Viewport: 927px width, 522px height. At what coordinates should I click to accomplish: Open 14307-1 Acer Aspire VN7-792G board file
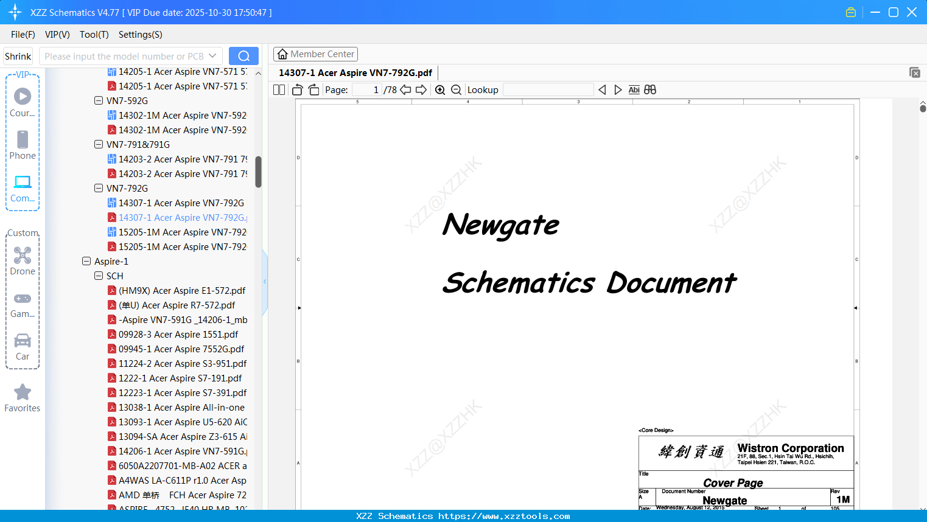coord(176,203)
